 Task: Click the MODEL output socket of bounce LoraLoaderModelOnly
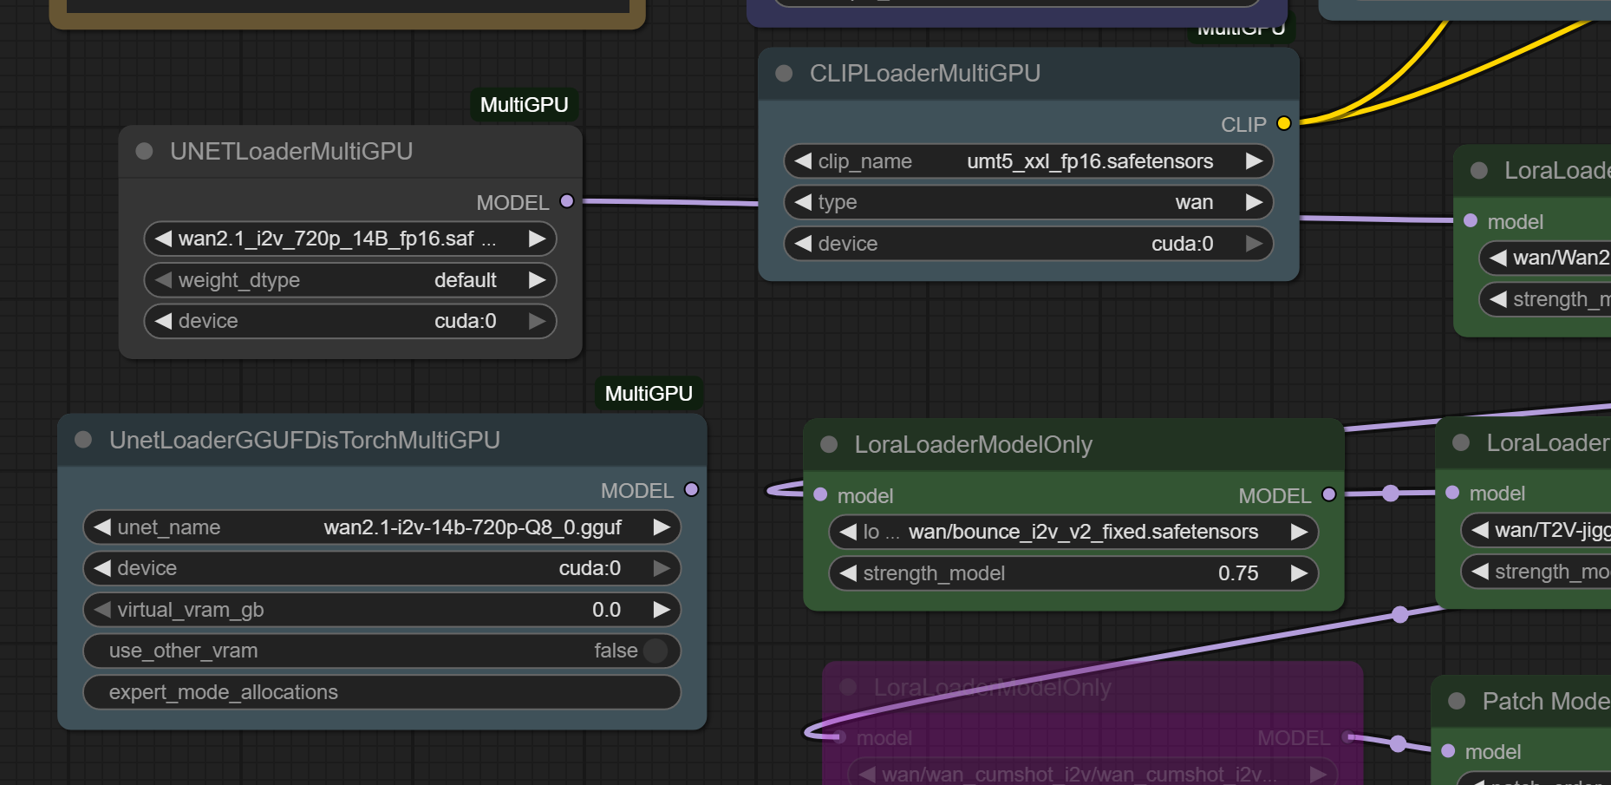(x=1328, y=494)
